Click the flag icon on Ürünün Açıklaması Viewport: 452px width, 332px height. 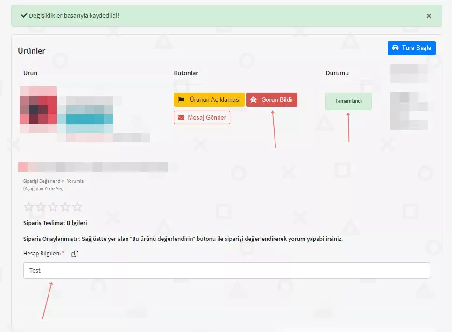(x=182, y=100)
